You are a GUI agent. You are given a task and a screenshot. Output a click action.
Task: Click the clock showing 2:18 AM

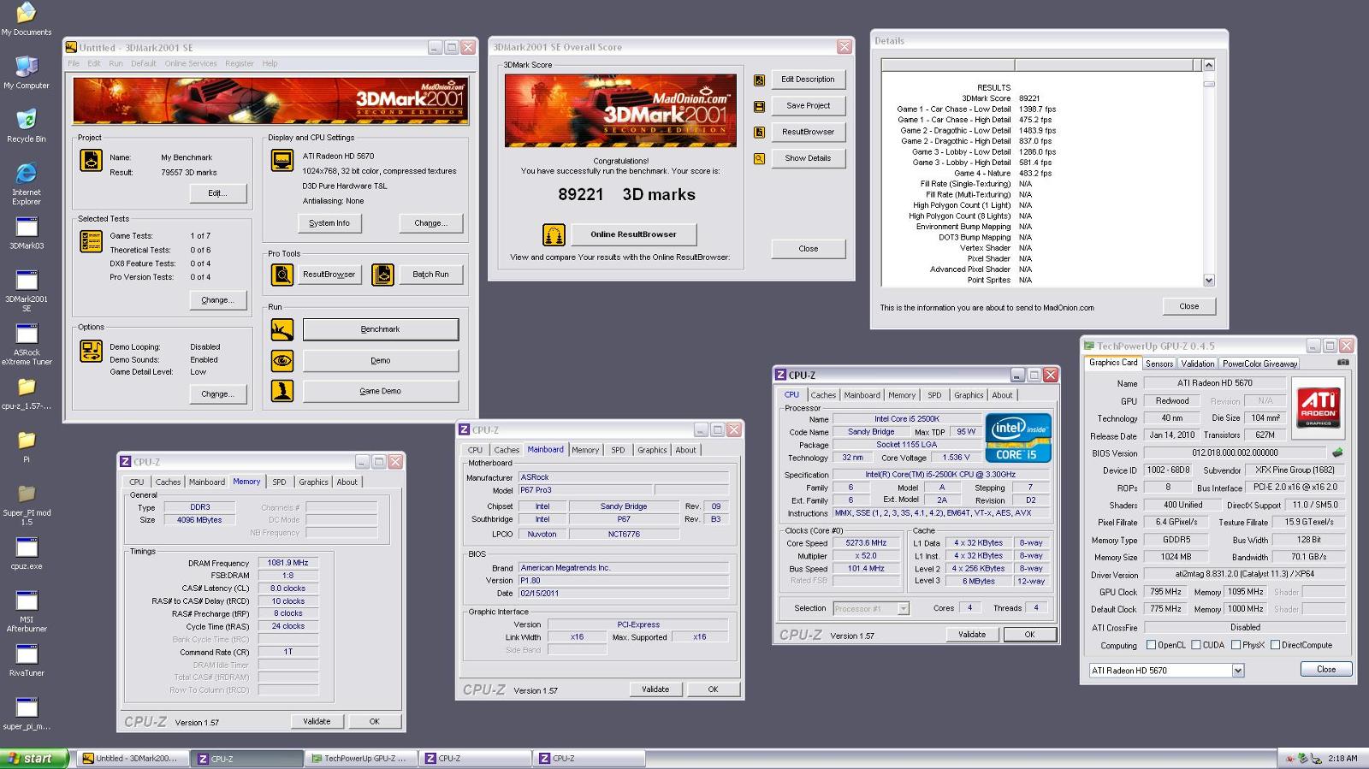[x=1342, y=759]
